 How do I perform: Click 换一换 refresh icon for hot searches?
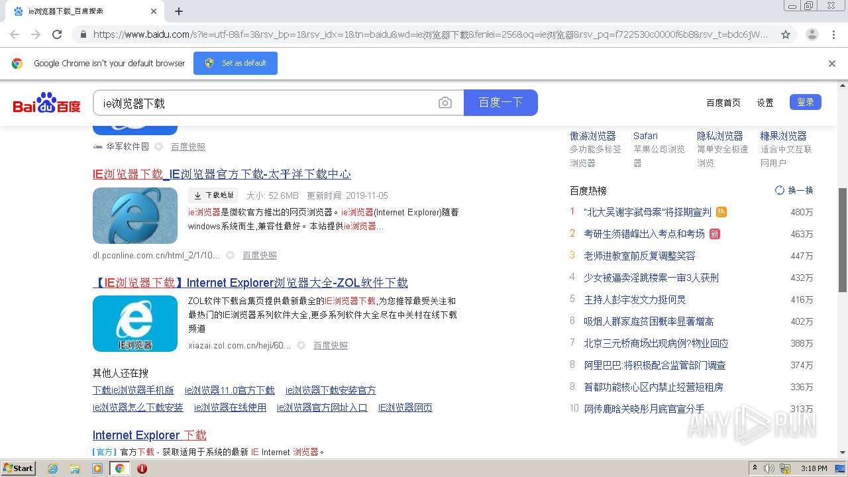tap(780, 190)
